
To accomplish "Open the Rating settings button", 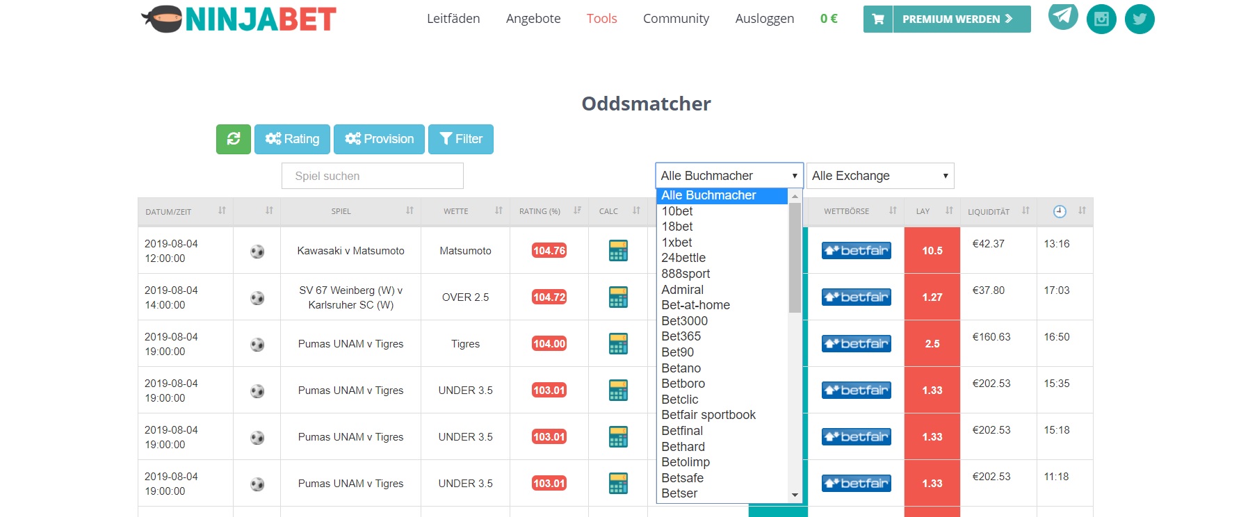I will [x=293, y=139].
